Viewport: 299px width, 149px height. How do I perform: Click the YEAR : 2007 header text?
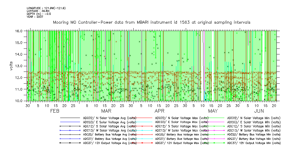pyautogui.click(x=35, y=17)
